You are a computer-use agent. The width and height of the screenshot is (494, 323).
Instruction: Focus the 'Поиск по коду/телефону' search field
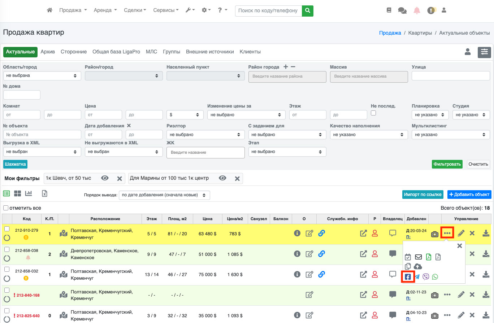268,11
